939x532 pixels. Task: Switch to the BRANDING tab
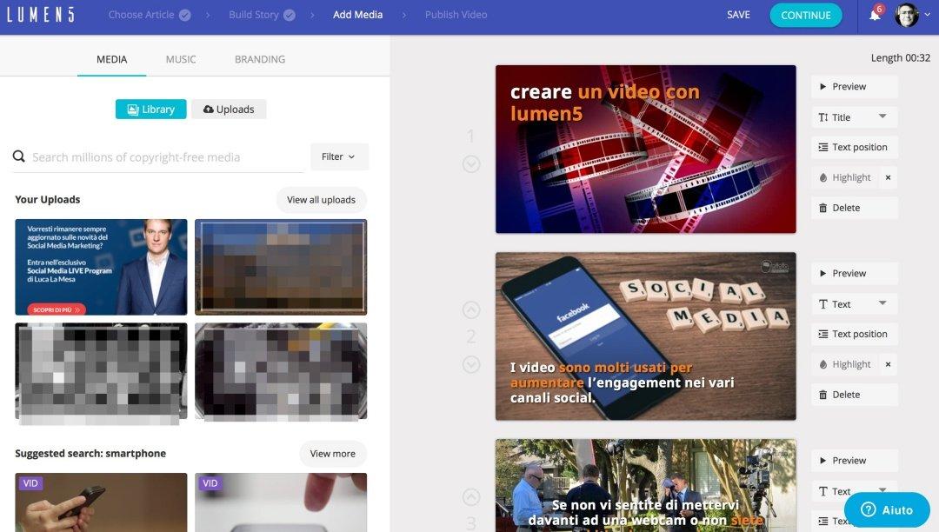[260, 59]
